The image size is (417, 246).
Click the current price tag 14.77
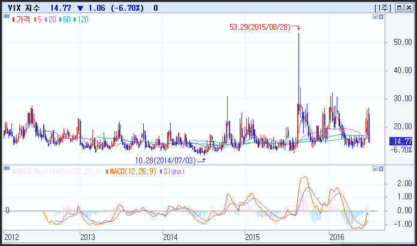(x=401, y=141)
